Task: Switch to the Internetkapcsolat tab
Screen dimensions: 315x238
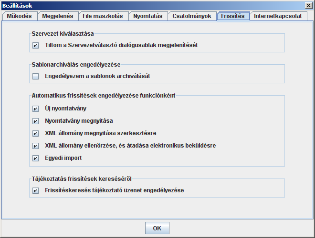Action: 278,16
